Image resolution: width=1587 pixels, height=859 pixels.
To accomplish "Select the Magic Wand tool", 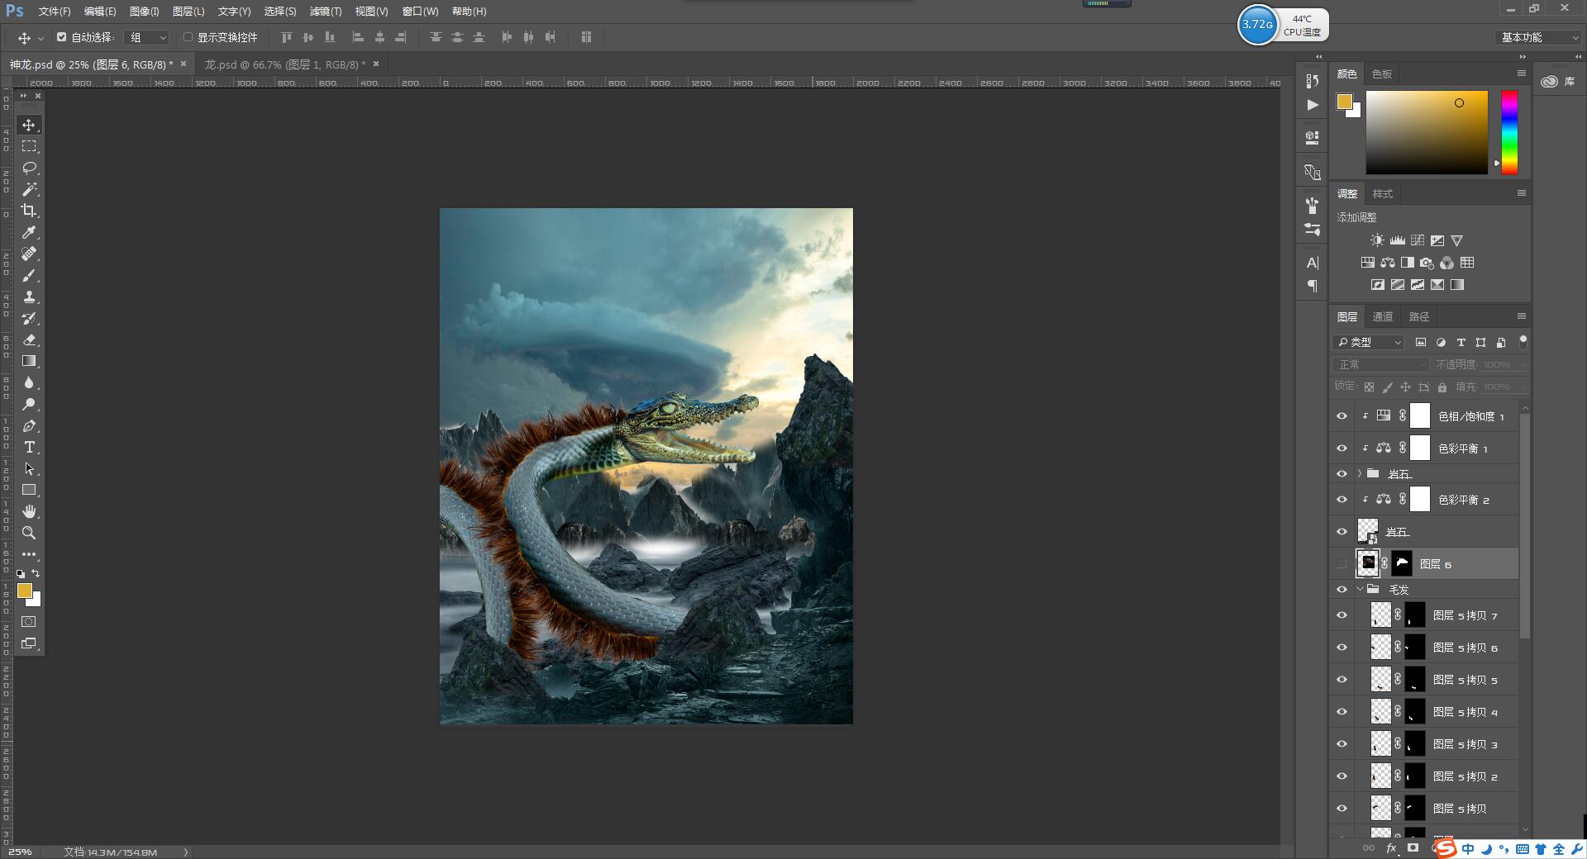I will pos(29,189).
